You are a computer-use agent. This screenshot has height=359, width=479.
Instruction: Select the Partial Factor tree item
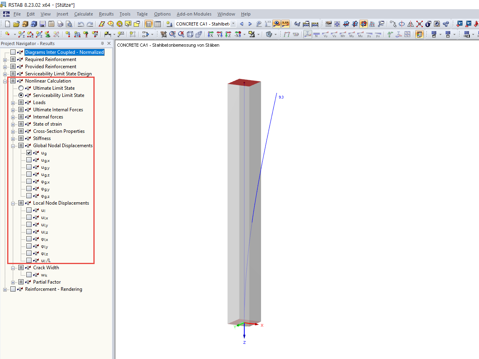(x=47, y=282)
